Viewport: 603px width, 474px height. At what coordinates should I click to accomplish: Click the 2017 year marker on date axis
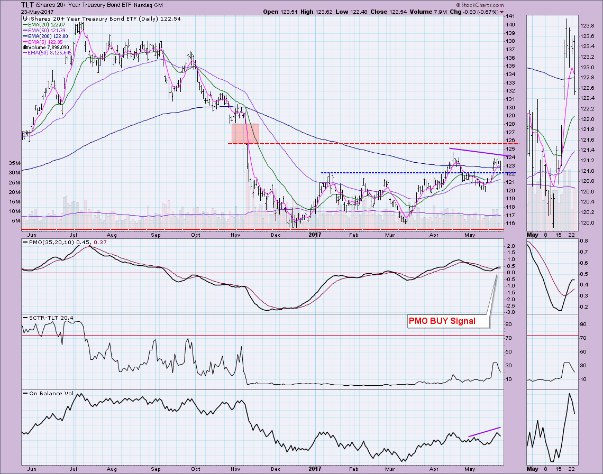point(315,233)
